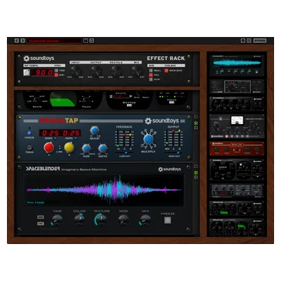The width and height of the screenshot is (281, 281).
Task: Click the Feedback A red fader
Action: click(x=124, y=135)
